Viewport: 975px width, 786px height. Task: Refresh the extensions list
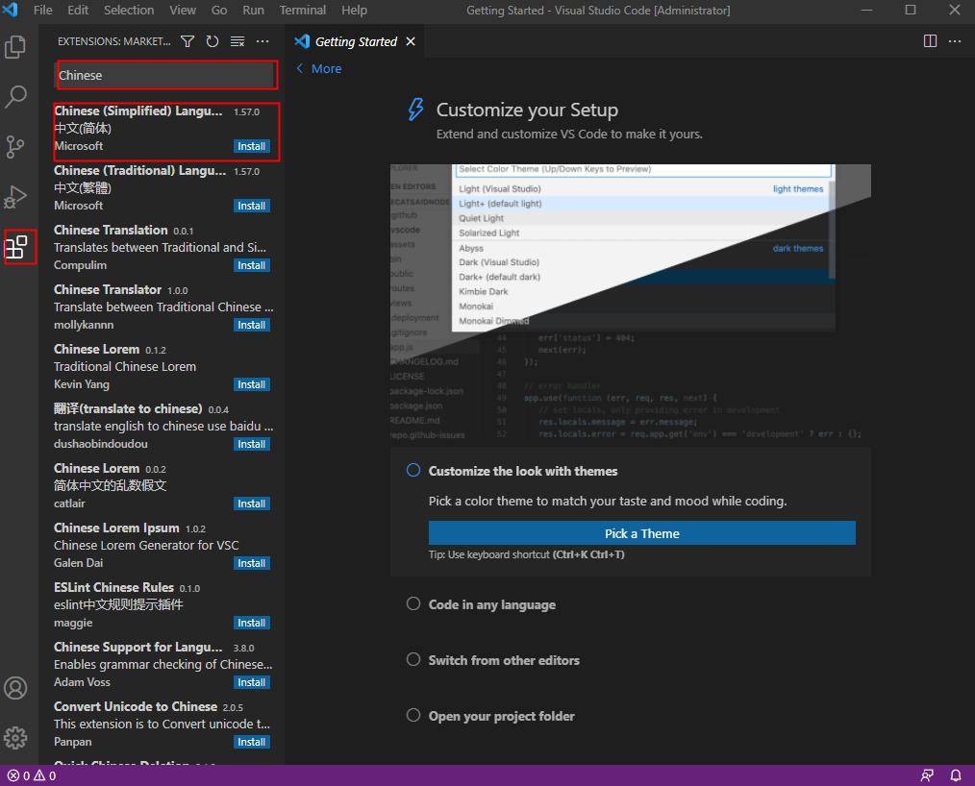pyautogui.click(x=212, y=41)
